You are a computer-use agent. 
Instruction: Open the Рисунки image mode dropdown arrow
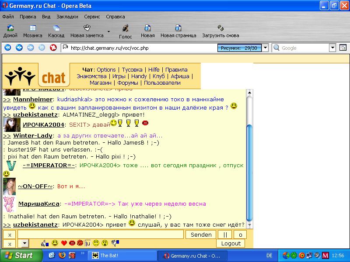coord(265,48)
